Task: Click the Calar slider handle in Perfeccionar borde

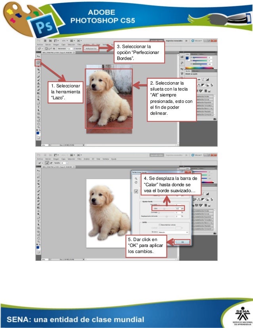Action: pos(164,208)
